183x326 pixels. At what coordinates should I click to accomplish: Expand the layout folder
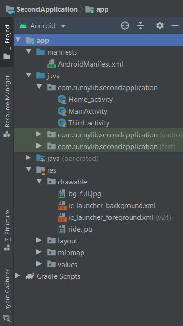click(x=39, y=240)
